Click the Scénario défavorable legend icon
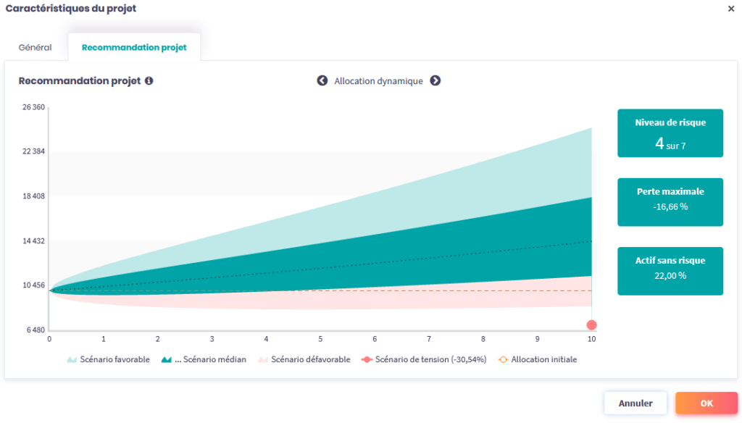The width and height of the screenshot is (742, 423). click(x=263, y=360)
